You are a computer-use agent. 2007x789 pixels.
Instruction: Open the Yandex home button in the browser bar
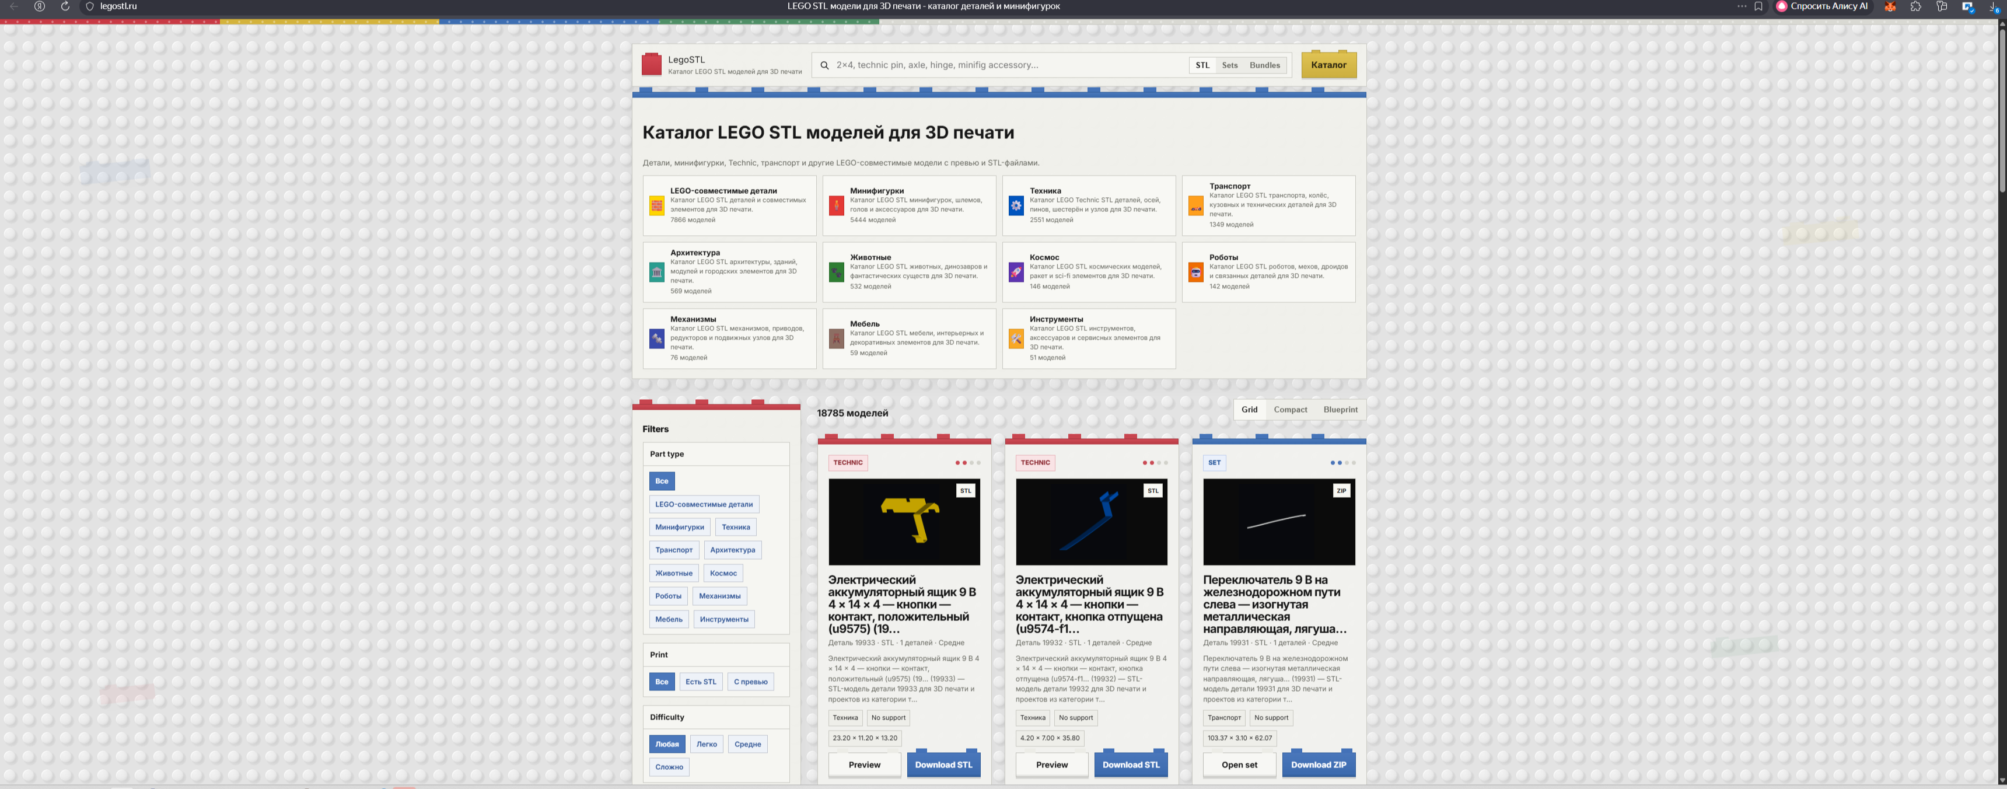(x=40, y=6)
